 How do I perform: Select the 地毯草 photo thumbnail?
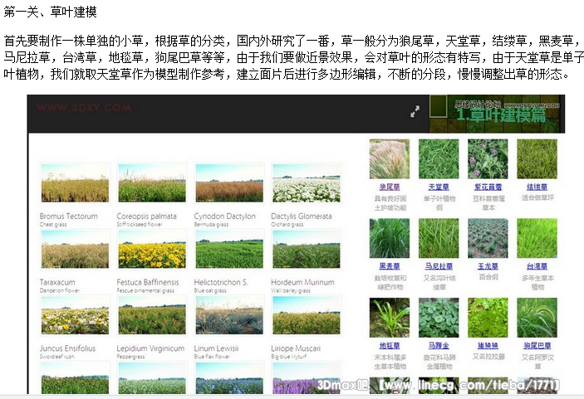tap(390, 318)
